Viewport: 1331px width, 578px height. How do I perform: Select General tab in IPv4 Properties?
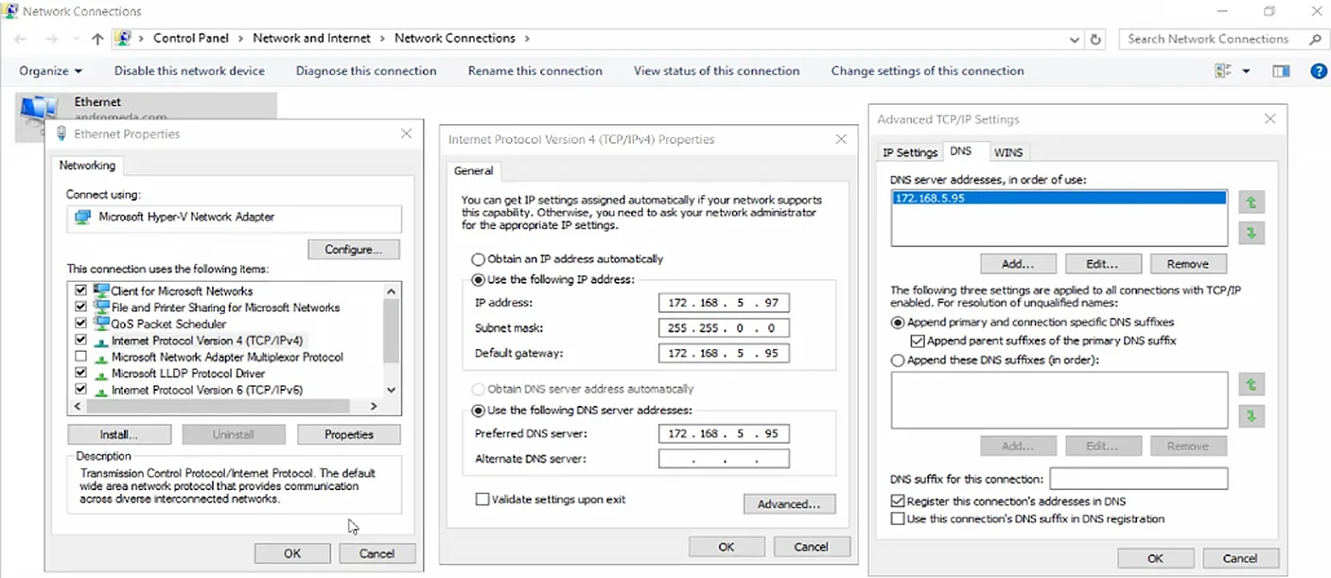click(474, 171)
